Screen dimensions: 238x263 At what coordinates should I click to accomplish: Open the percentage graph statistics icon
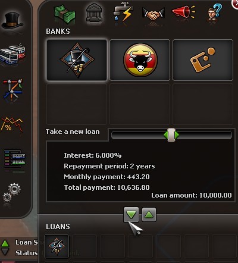pyautogui.click(x=12, y=124)
